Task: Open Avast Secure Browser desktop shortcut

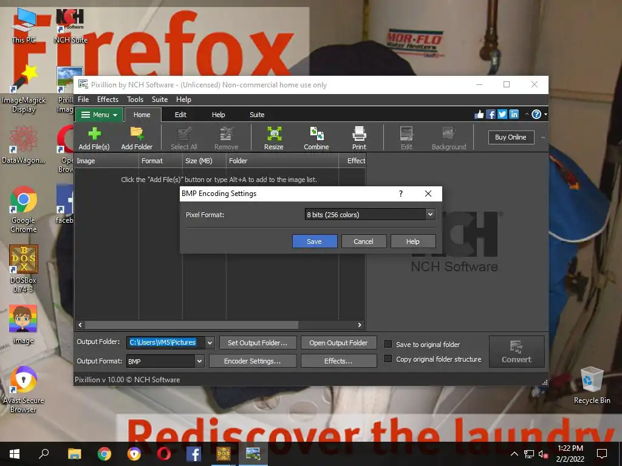Action: 24,390
